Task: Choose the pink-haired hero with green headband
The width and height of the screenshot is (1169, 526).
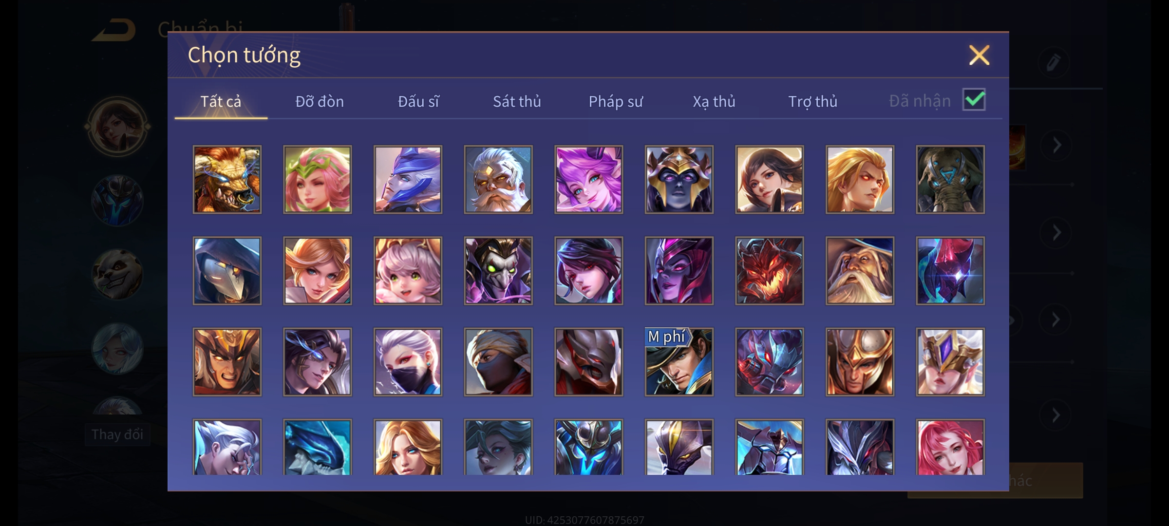Action: pos(318,179)
